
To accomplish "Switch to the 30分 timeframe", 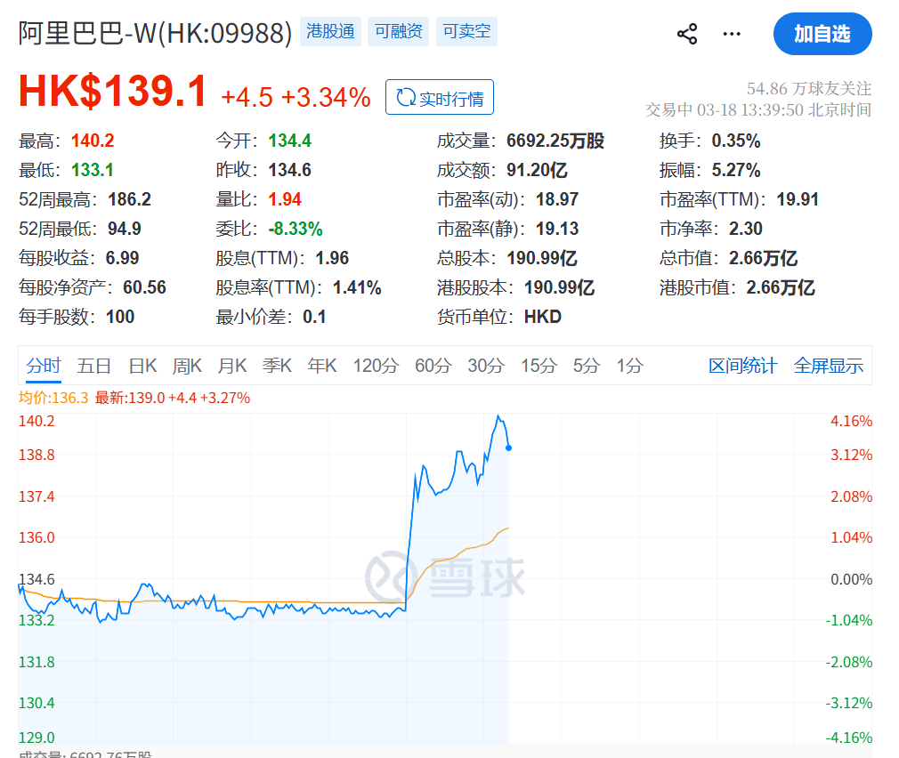I will click(x=484, y=365).
